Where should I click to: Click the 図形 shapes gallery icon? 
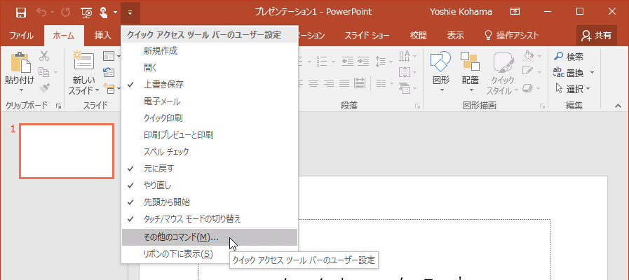[441, 62]
